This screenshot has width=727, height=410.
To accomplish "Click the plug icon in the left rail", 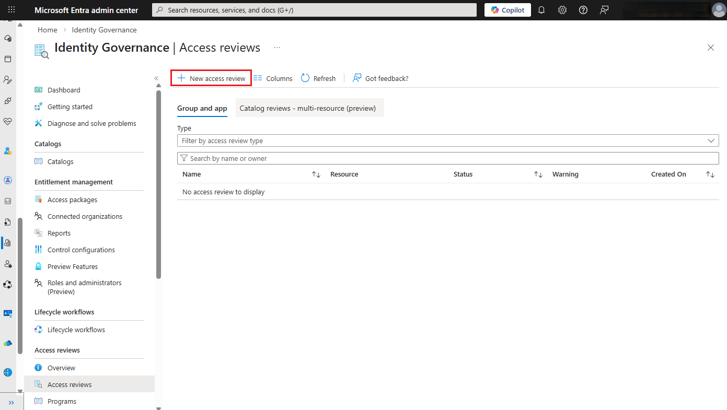I will (8, 100).
